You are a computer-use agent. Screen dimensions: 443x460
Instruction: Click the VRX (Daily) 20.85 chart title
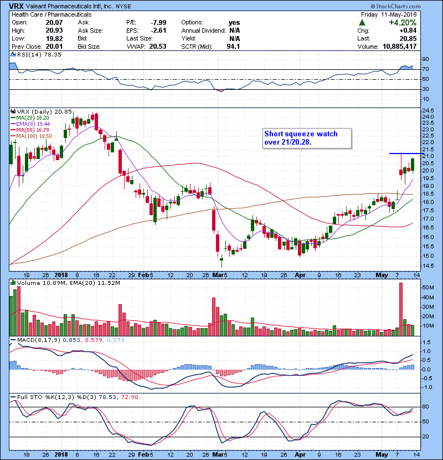[x=44, y=111]
